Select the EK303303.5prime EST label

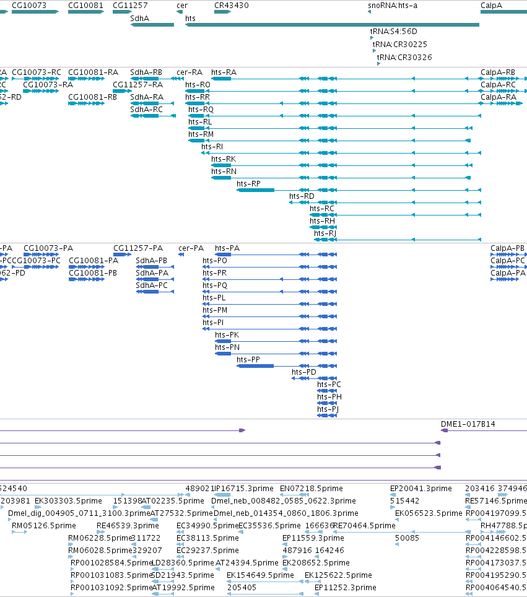[69, 501]
